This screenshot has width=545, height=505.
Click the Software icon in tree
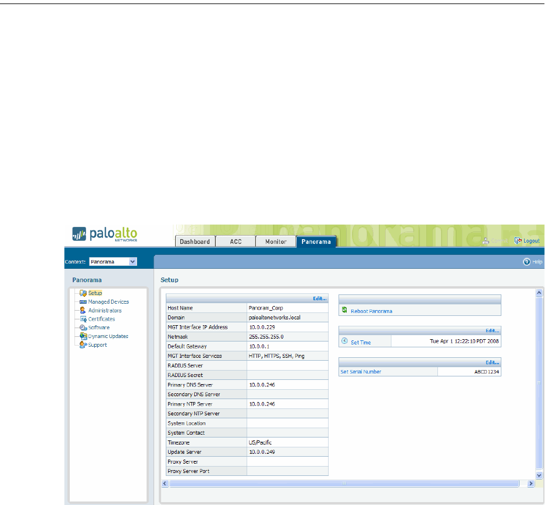pyautogui.click(x=83, y=328)
